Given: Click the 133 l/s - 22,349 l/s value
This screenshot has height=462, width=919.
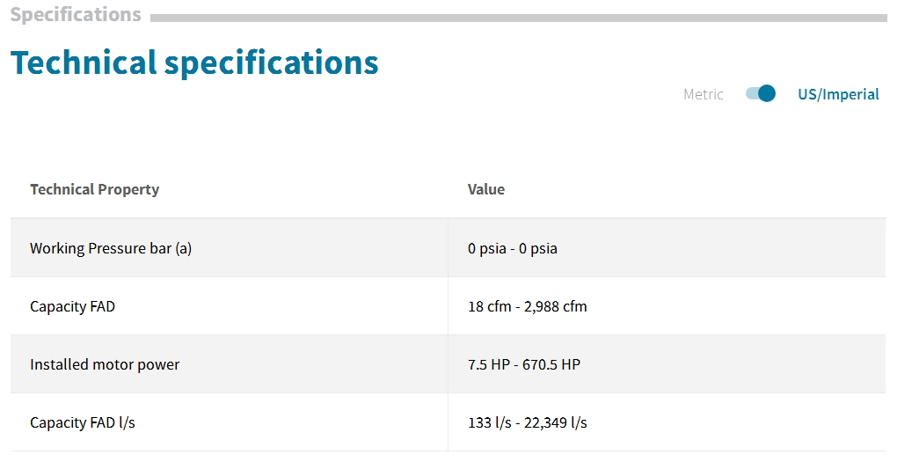Looking at the screenshot, I should (x=528, y=422).
